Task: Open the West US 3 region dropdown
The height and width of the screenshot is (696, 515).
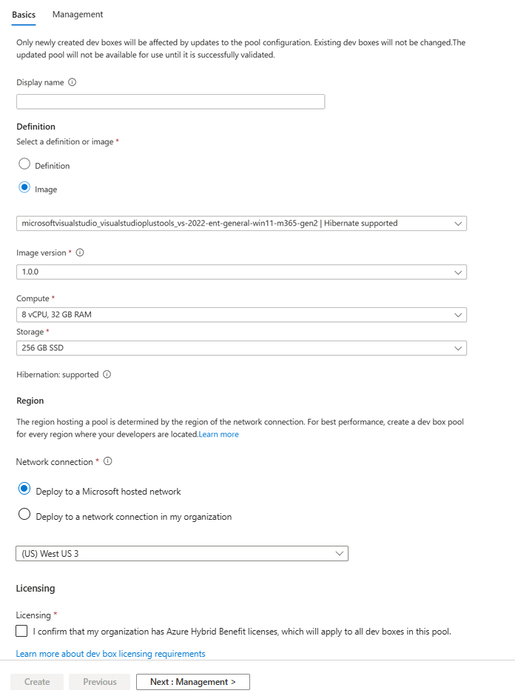Action: point(182,553)
